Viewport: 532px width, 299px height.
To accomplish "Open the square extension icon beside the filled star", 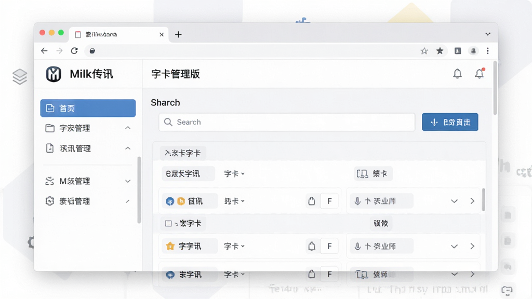I will (458, 51).
